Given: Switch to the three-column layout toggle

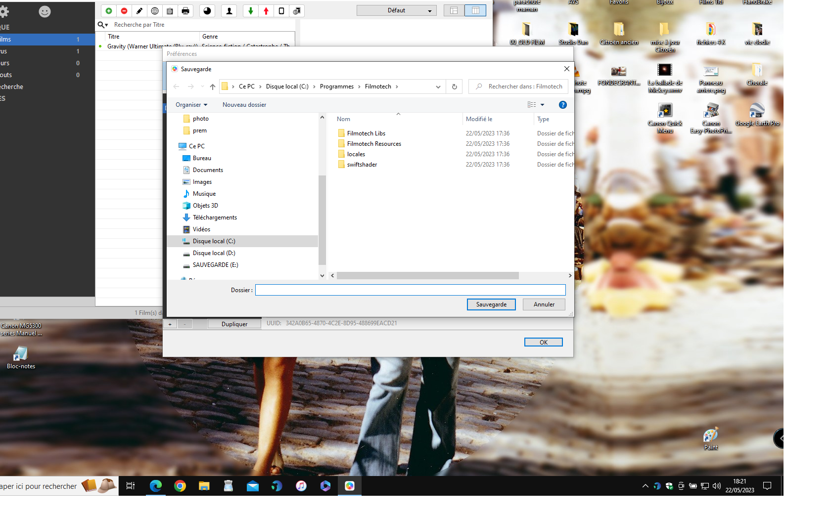Looking at the screenshot, I should pyautogui.click(x=475, y=10).
